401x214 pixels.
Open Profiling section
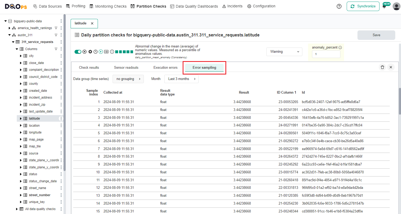(x=76, y=6)
